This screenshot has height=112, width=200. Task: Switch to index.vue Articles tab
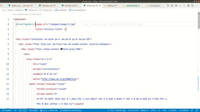click(x=20, y=6)
